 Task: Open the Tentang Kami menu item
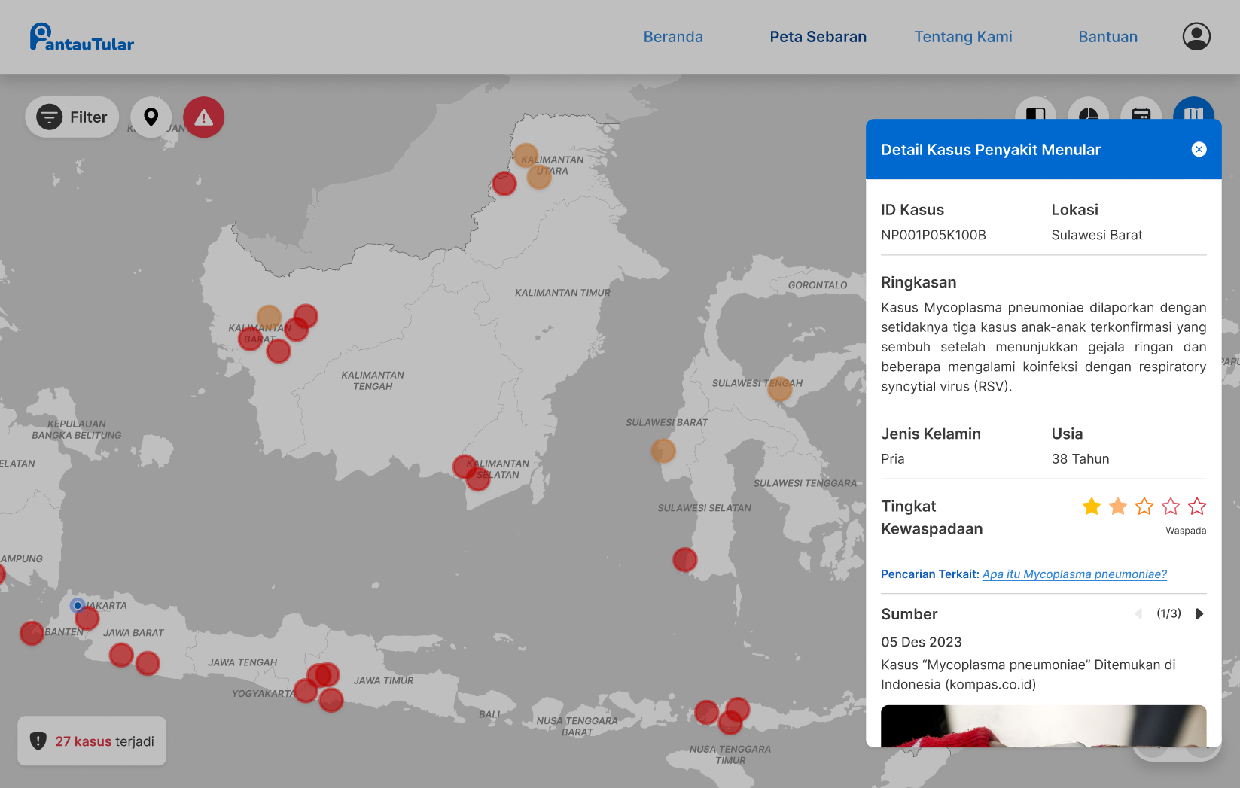962,37
